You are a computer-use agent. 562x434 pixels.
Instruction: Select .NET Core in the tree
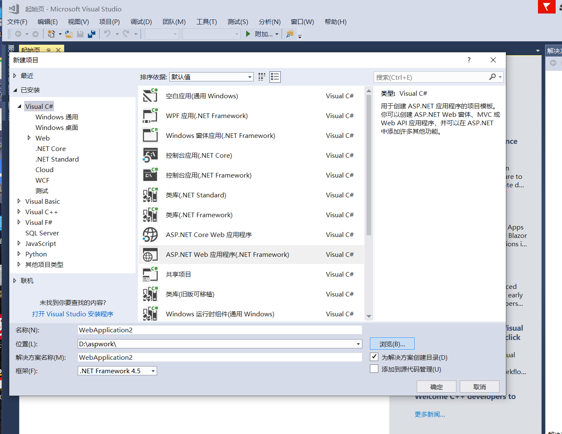pyautogui.click(x=51, y=148)
